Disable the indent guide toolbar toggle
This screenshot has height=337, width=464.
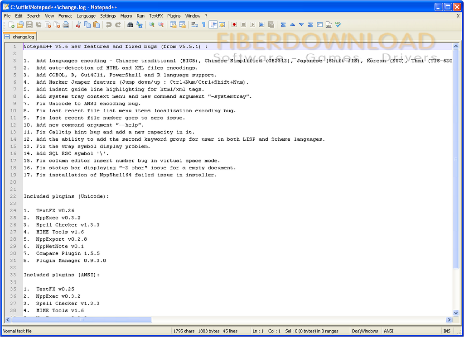tap(213, 25)
